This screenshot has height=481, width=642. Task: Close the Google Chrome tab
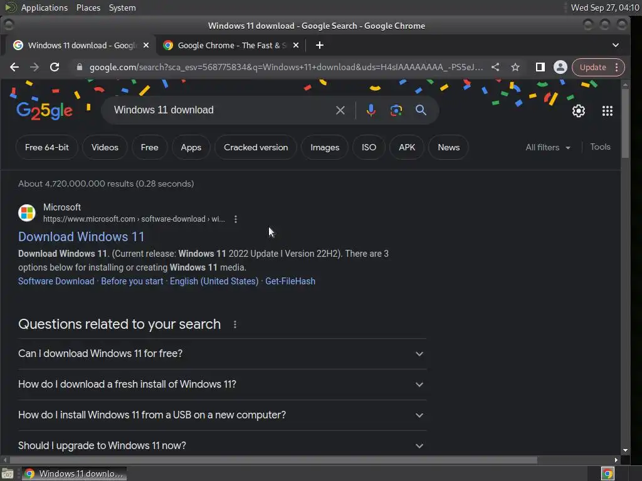pos(296,45)
